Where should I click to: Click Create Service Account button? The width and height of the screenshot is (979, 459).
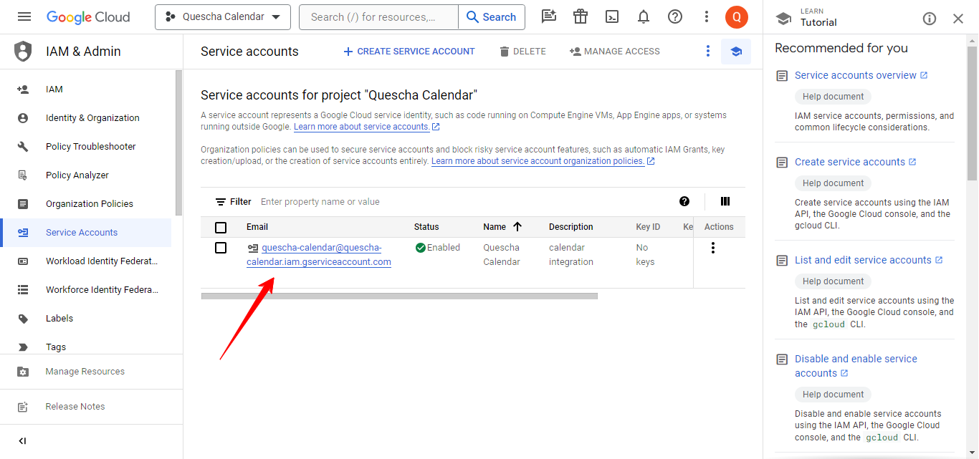coord(409,52)
